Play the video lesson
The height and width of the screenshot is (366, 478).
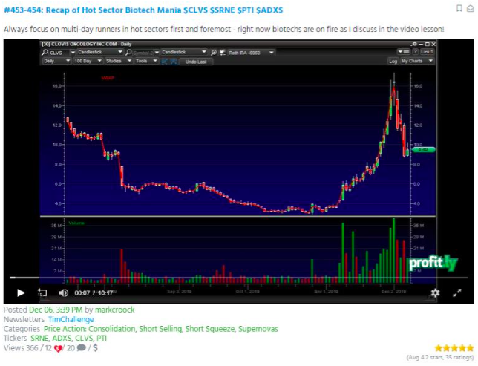[x=21, y=293]
